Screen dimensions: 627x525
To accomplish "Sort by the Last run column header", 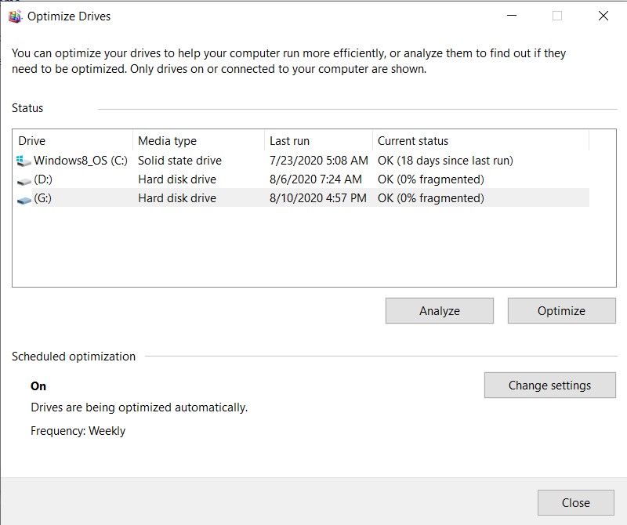I will [x=318, y=141].
